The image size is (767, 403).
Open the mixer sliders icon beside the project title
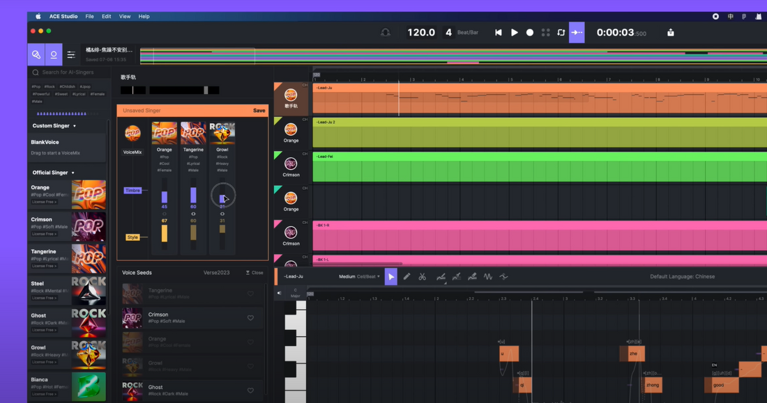click(x=71, y=55)
